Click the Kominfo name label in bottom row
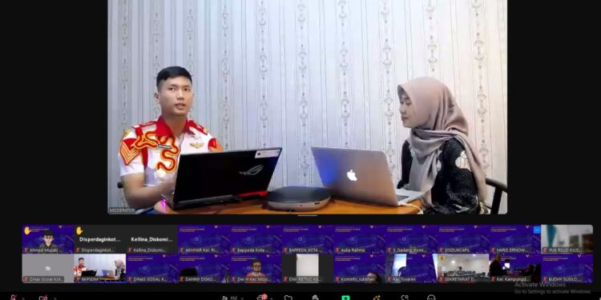 358,280
